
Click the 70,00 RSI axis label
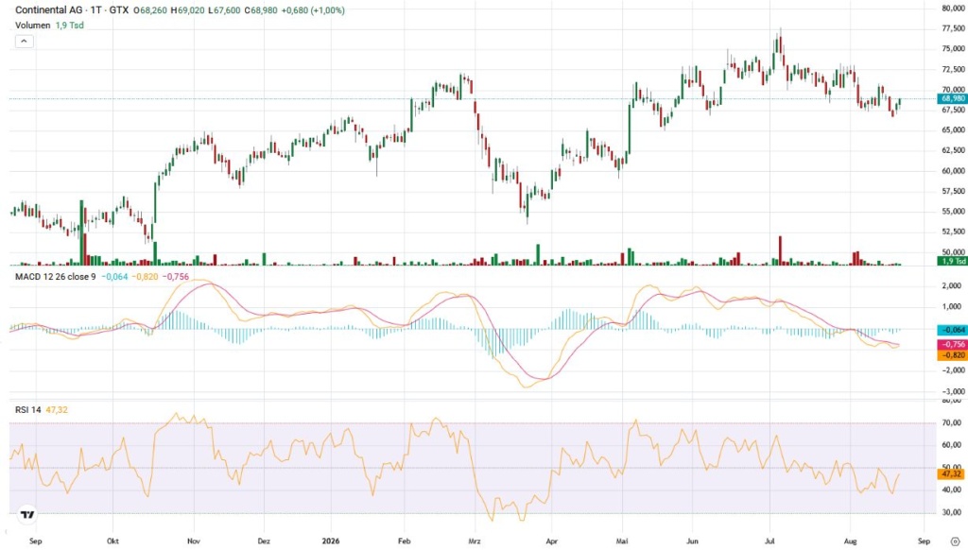coord(952,422)
